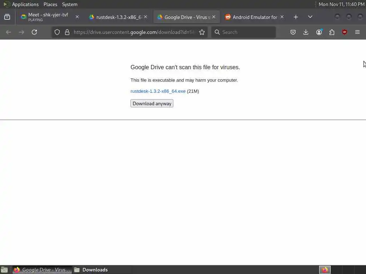Open the tracking protection shield icon
The image size is (366, 274).
pos(57,32)
